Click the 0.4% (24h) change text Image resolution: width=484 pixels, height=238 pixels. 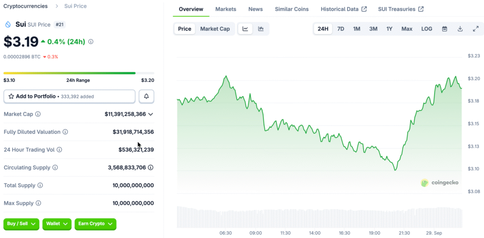[66, 42]
